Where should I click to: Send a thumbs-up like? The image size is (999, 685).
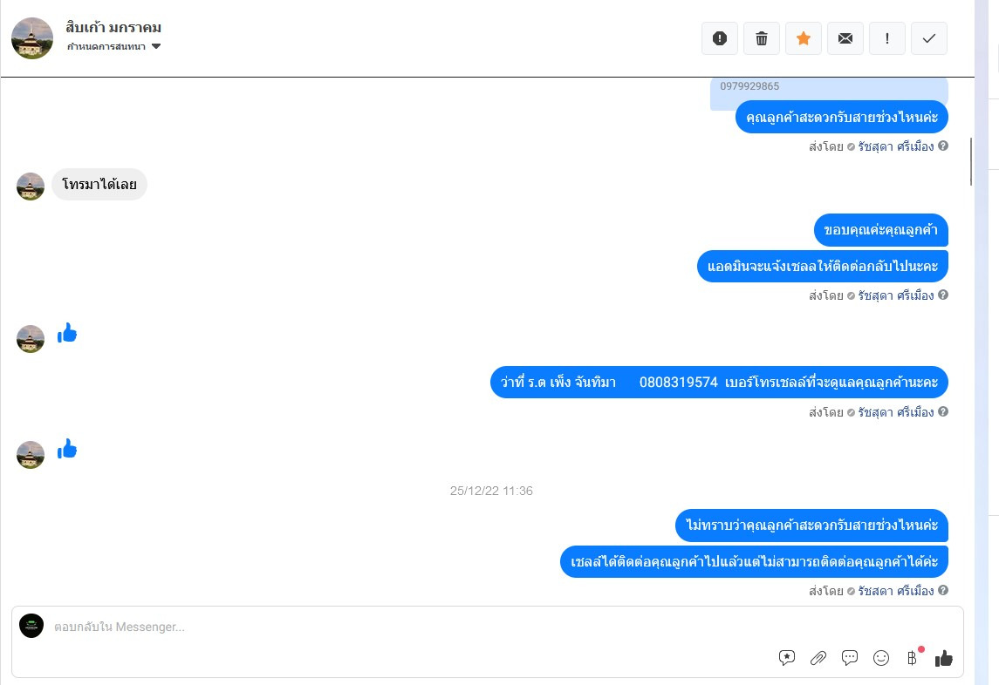(943, 658)
